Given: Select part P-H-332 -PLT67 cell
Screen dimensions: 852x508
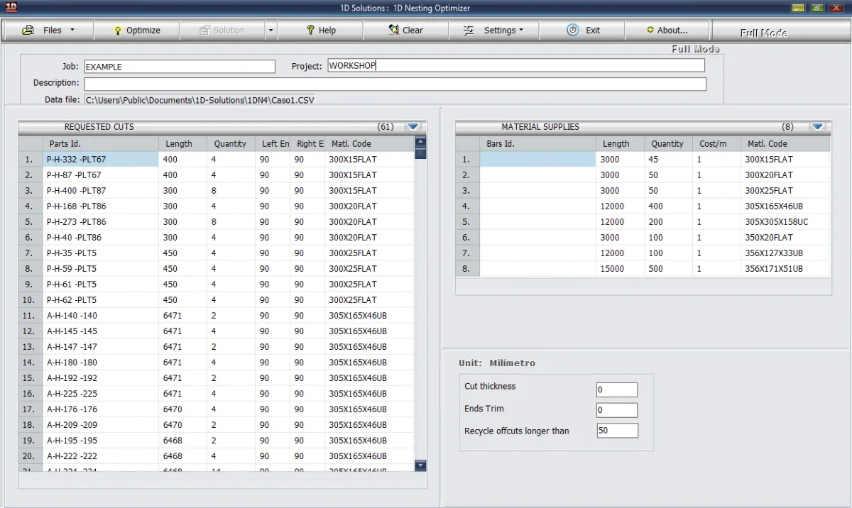Looking at the screenshot, I should coord(101,159).
